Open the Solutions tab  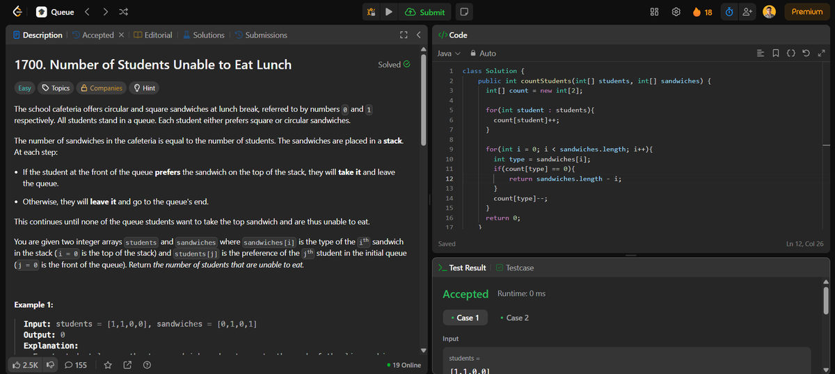203,35
